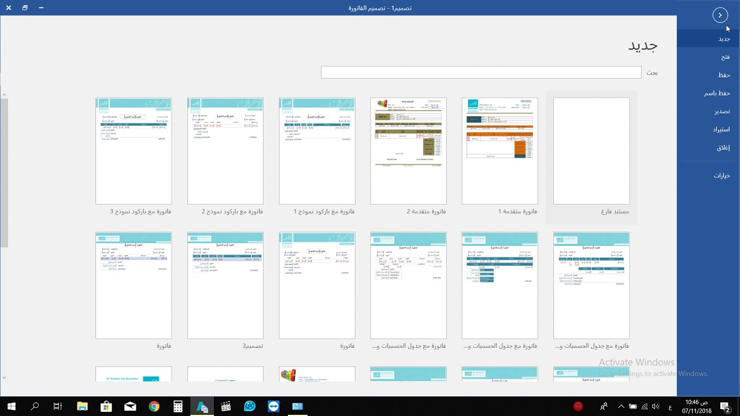Select the تصميم3 template thumbnail
Viewport: 740px width, 416px height.
tap(225, 285)
